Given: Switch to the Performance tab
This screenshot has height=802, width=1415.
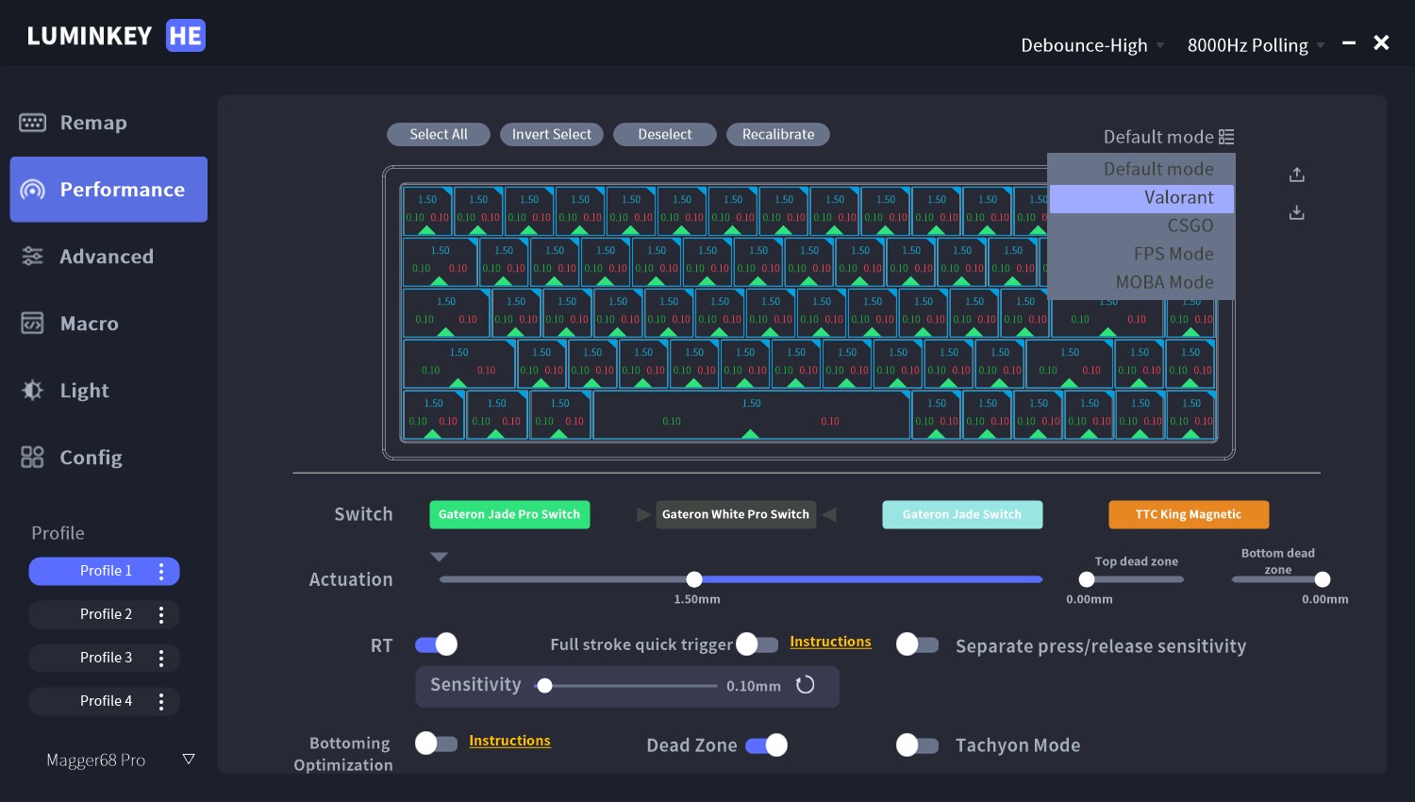Looking at the screenshot, I should click(108, 190).
